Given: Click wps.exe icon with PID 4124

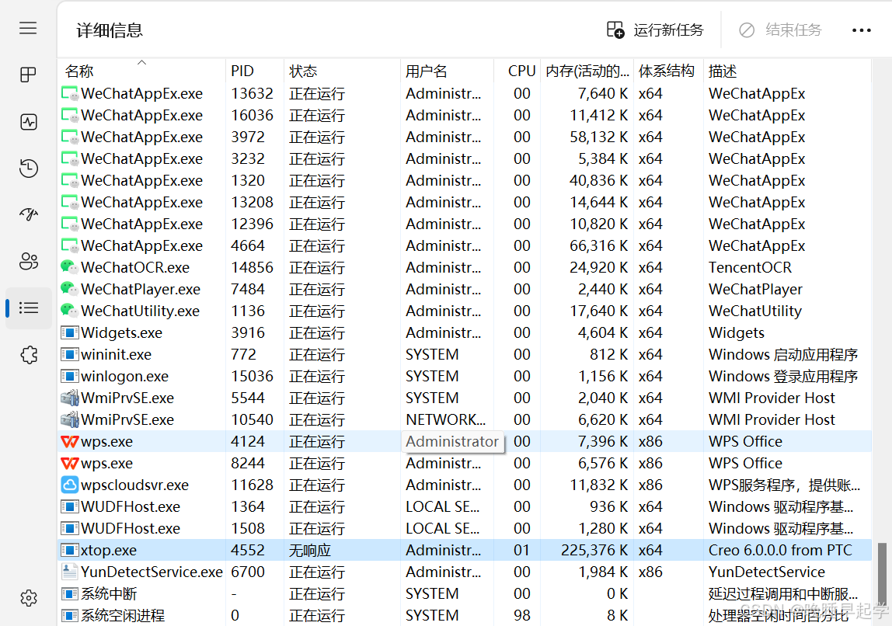Looking at the screenshot, I should tap(69, 441).
